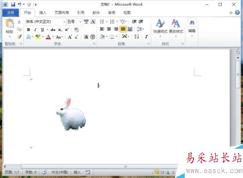The image size is (243, 178).
Task: Open the 编辑 (Editing) binoculars menu
Action: tap(192, 28)
